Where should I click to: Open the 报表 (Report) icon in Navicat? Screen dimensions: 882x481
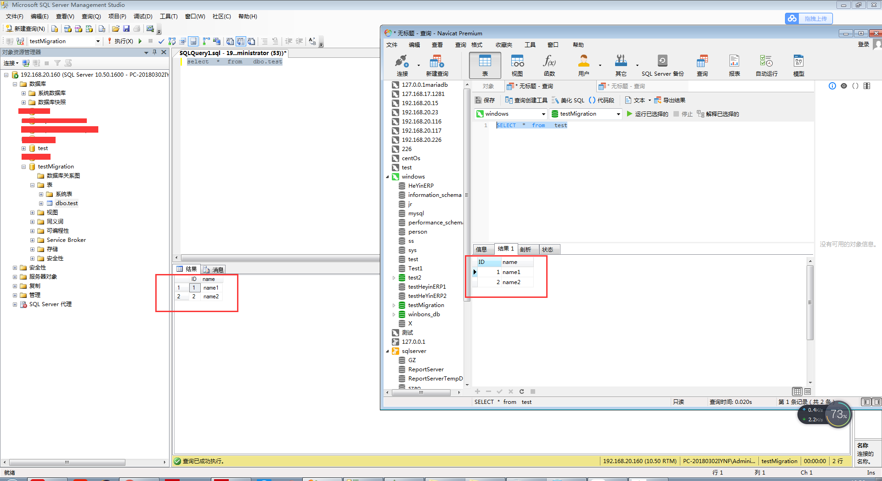click(x=734, y=65)
